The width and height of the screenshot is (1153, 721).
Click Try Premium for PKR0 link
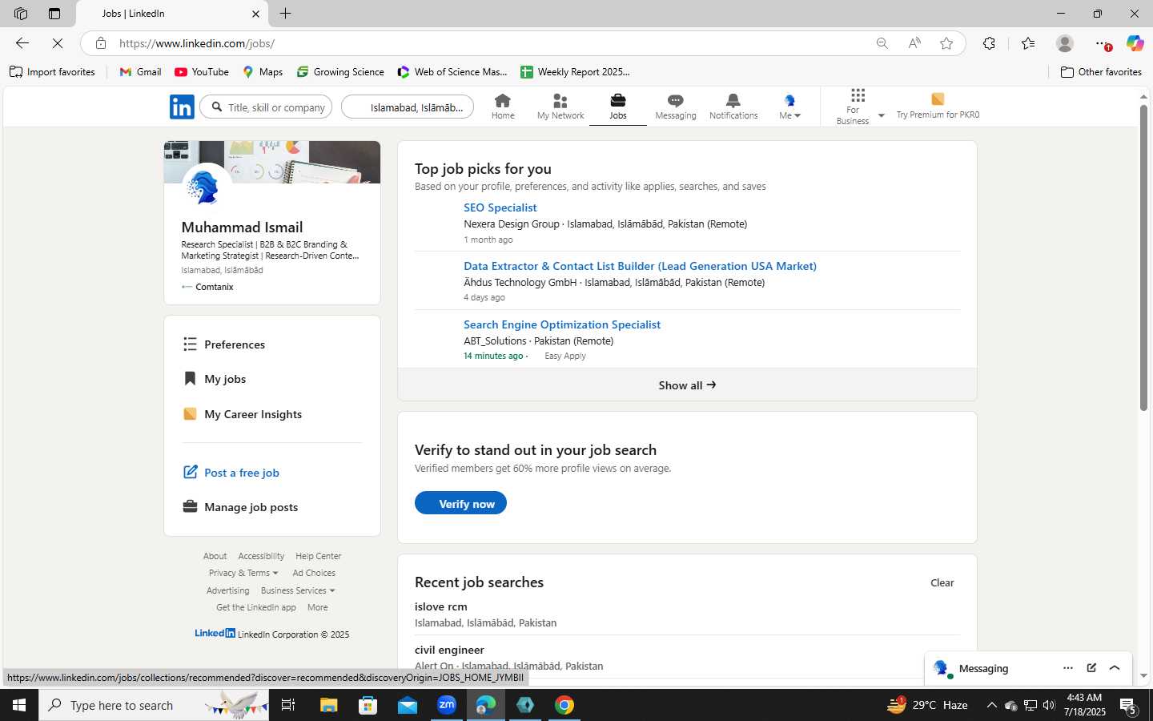tap(938, 107)
